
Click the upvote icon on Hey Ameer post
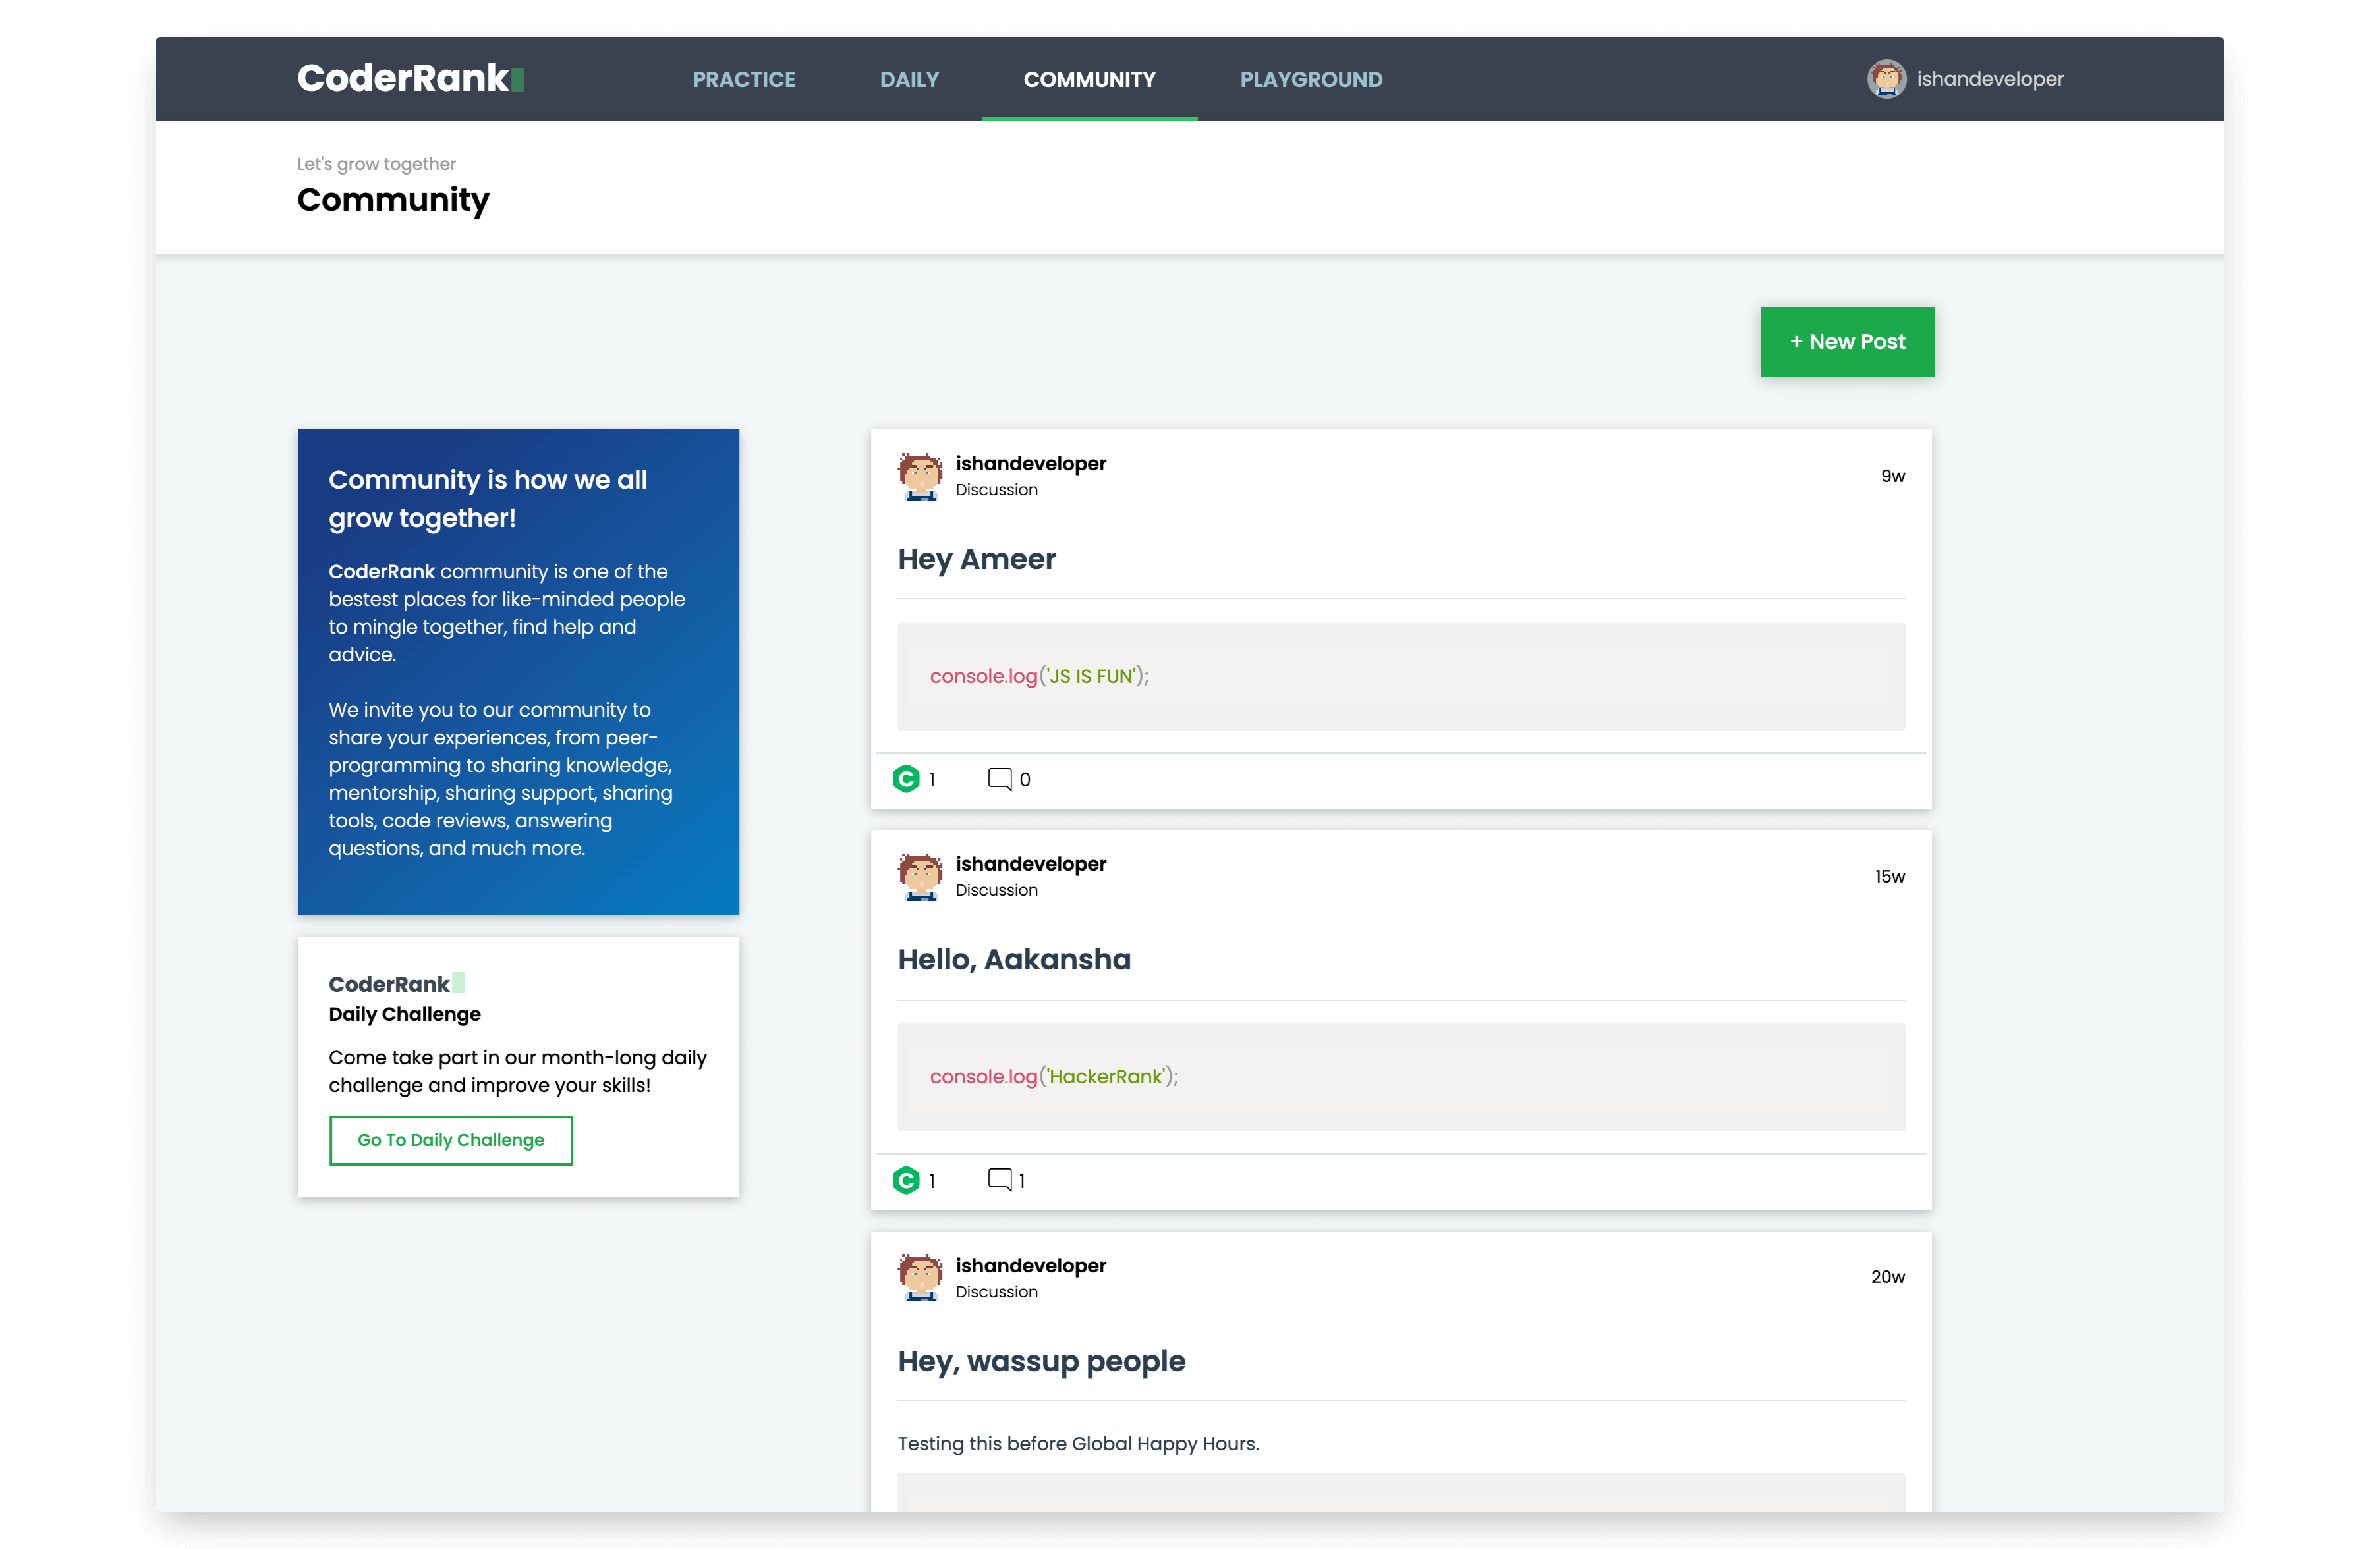[x=905, y=779]
